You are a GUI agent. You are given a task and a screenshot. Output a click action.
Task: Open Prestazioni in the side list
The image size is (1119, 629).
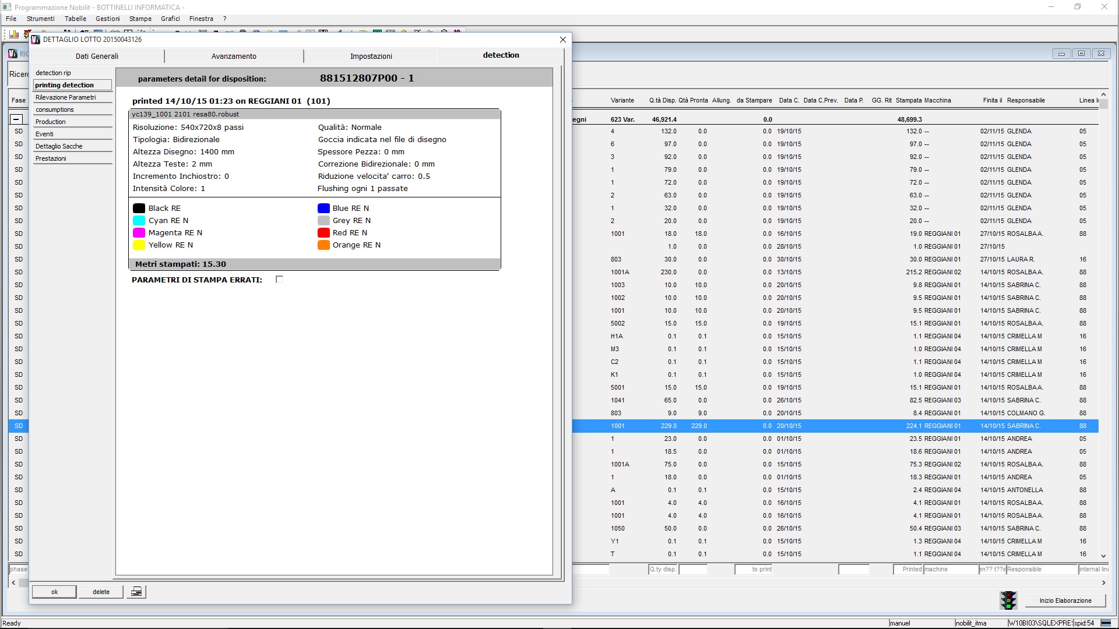click(x=72, y=158)
